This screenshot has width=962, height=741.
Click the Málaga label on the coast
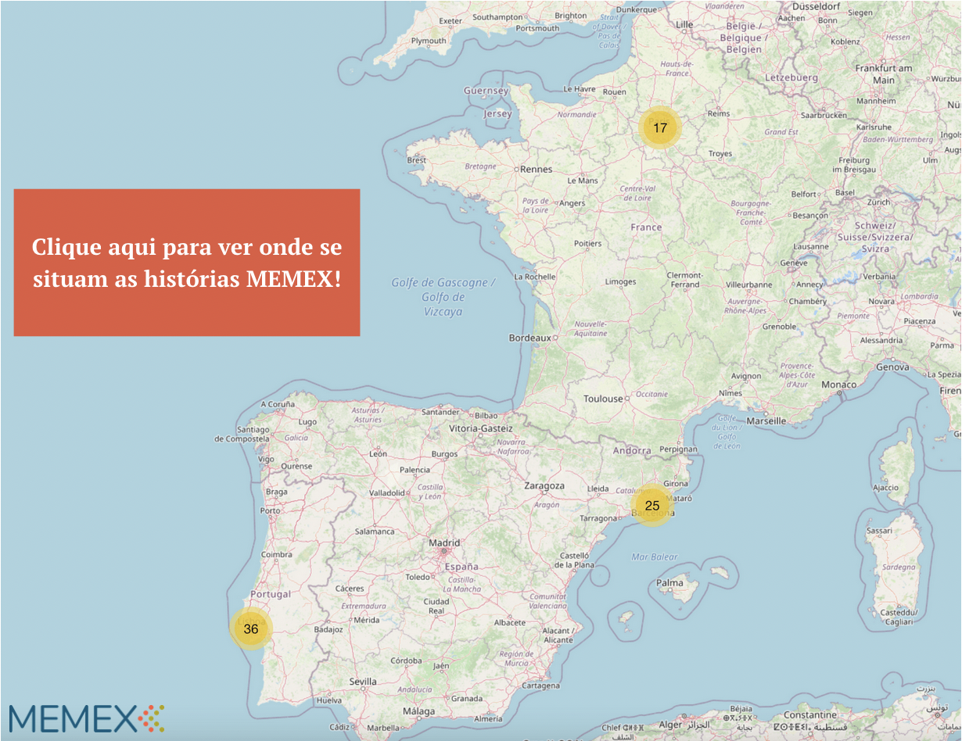tap(418, 711)
